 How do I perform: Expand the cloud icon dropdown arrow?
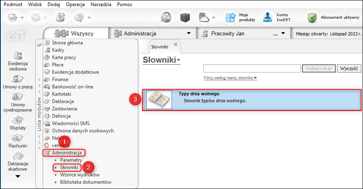[213, 18]
